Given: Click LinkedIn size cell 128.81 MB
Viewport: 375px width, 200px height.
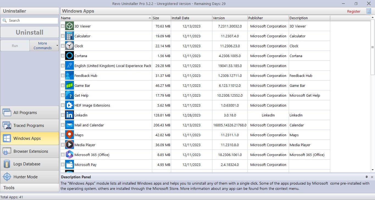Looking at the screenshot, I should (162, 115).
